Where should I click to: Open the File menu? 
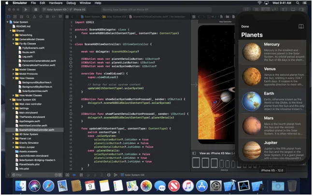coord(33,3)
